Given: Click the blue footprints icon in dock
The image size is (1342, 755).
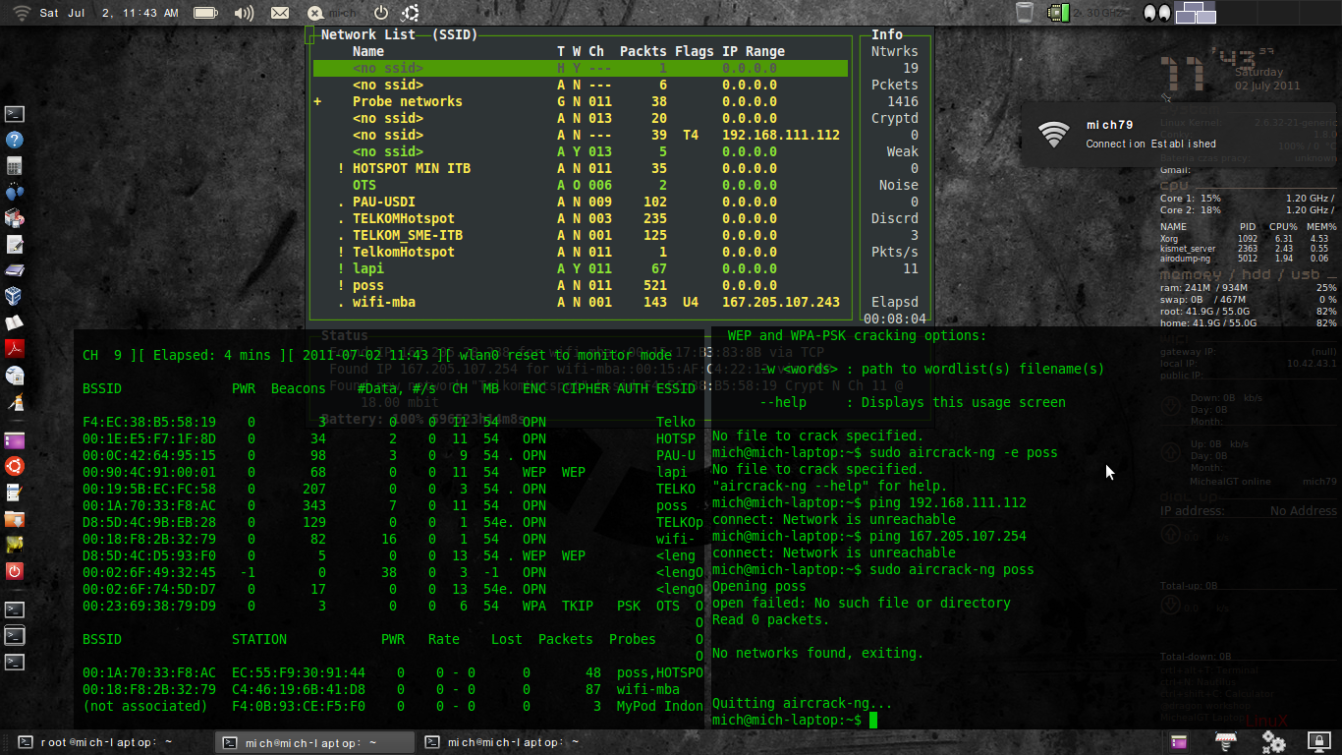Looking at the screenshot, I should coord(15,192).
